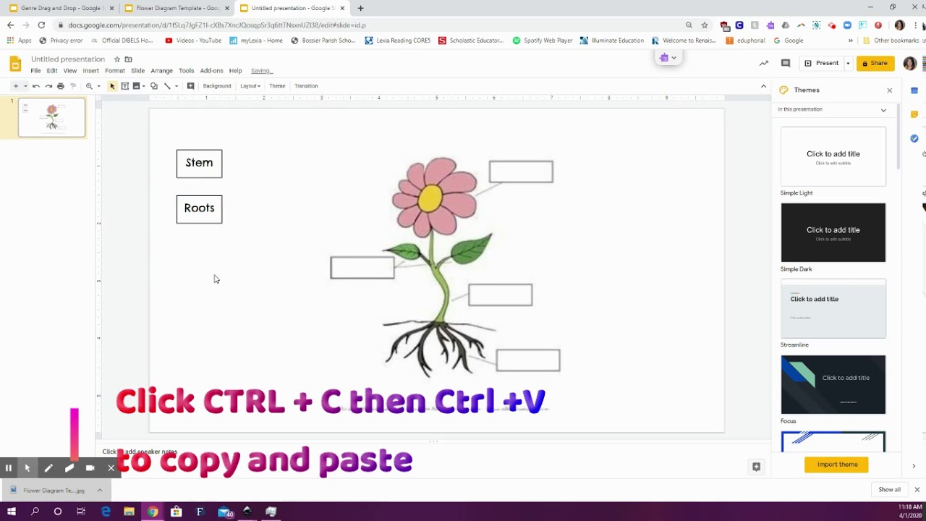Click the Theme toolbar button
This screenshot has height=521, width=926.
click(x=277, y=86)
